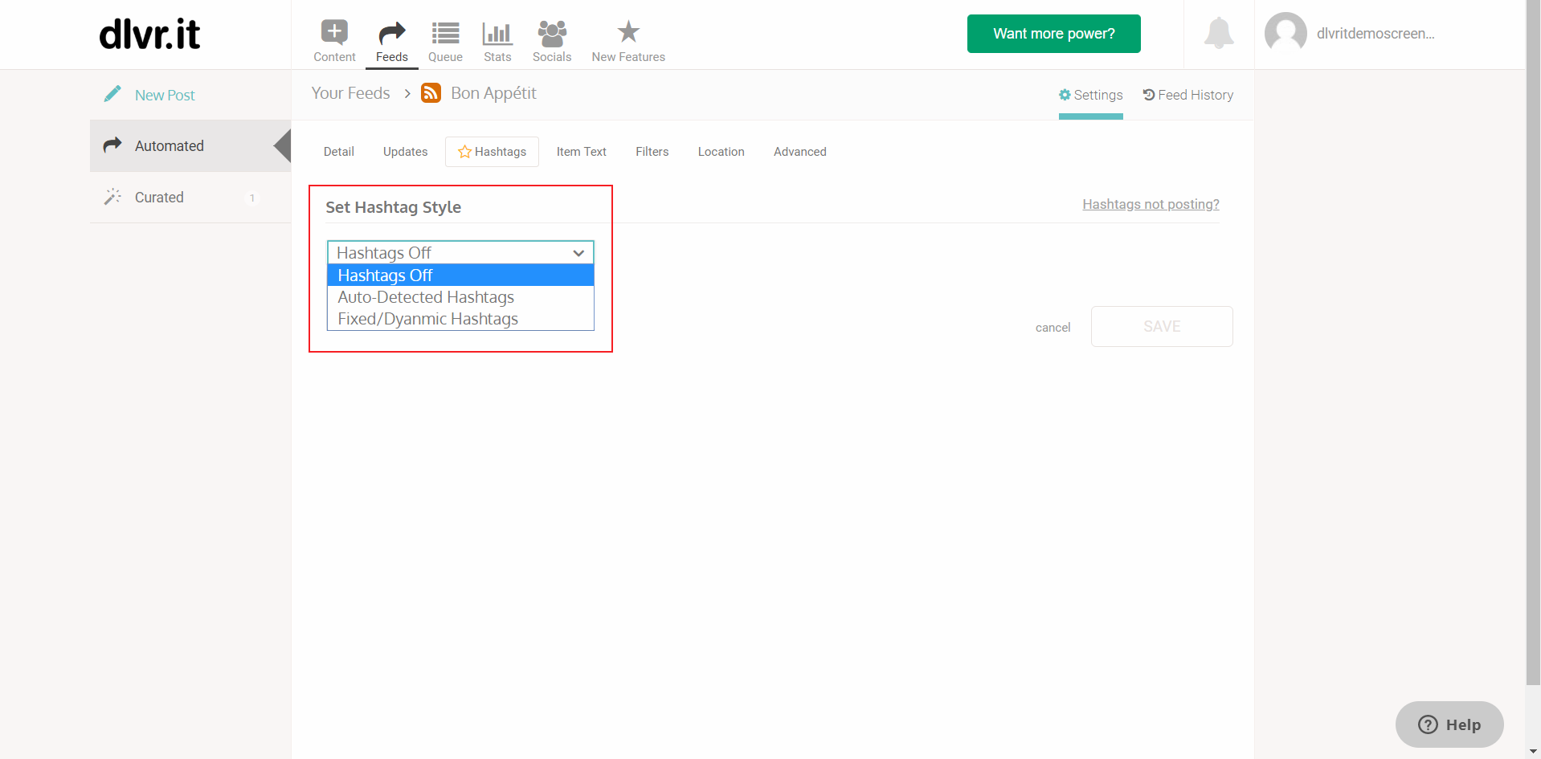1541x759 pixels.
Task: Switch to the Filters tab
Action: 652,152
